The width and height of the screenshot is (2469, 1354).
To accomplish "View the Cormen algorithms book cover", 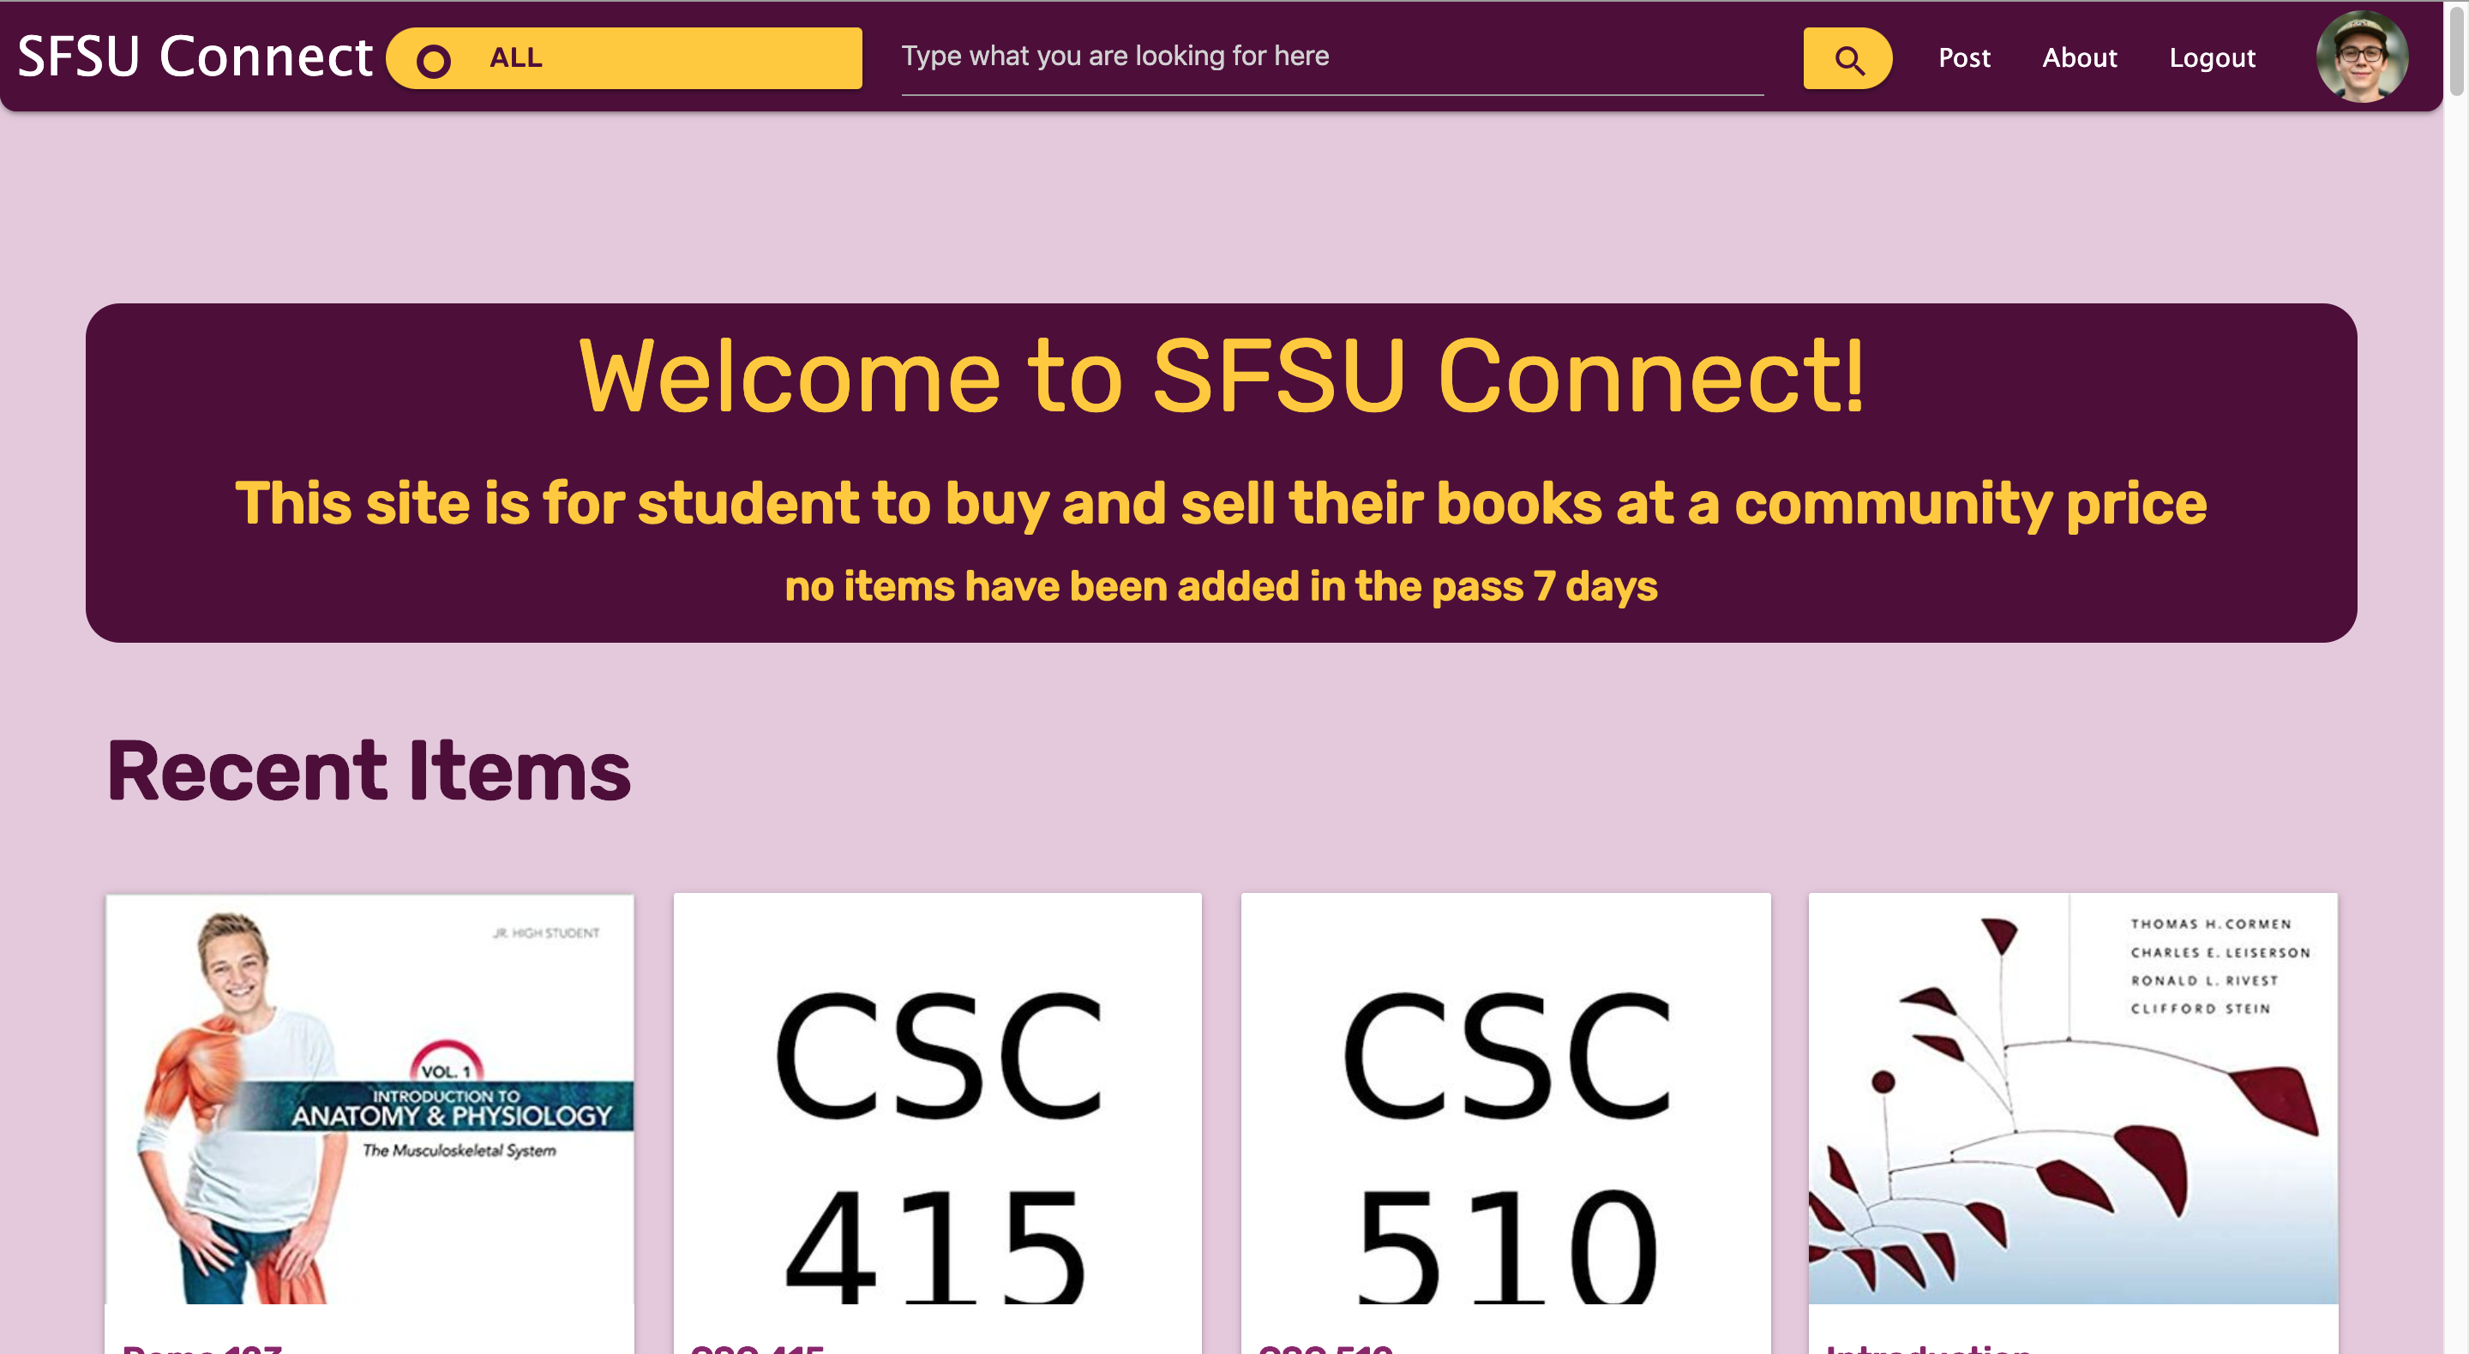I will pyautogui.click(x=2072, y=1098).
